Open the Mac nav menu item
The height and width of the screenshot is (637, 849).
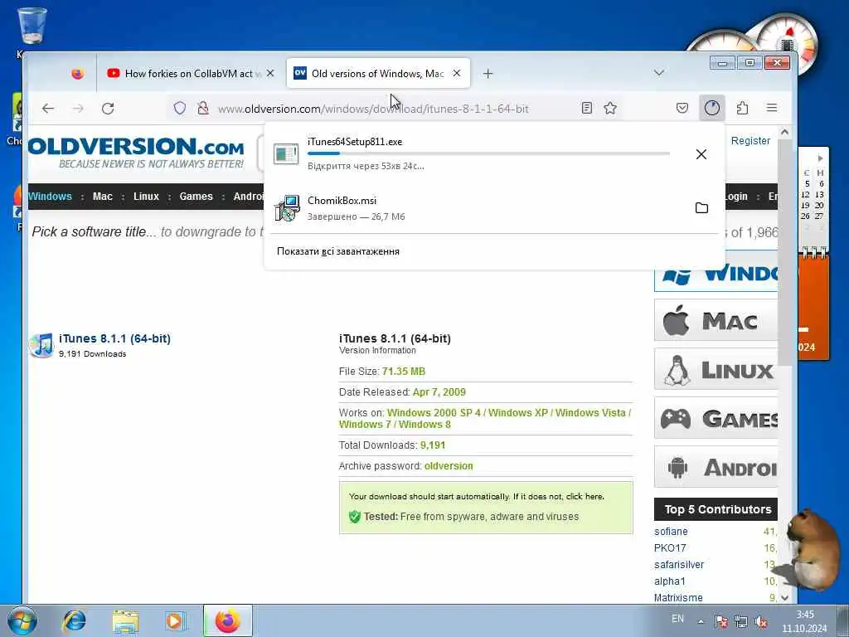[102, 196]
